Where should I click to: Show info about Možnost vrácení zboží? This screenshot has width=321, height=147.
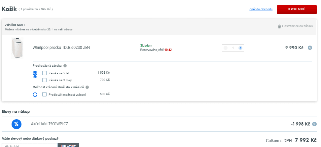coord(87,87)
